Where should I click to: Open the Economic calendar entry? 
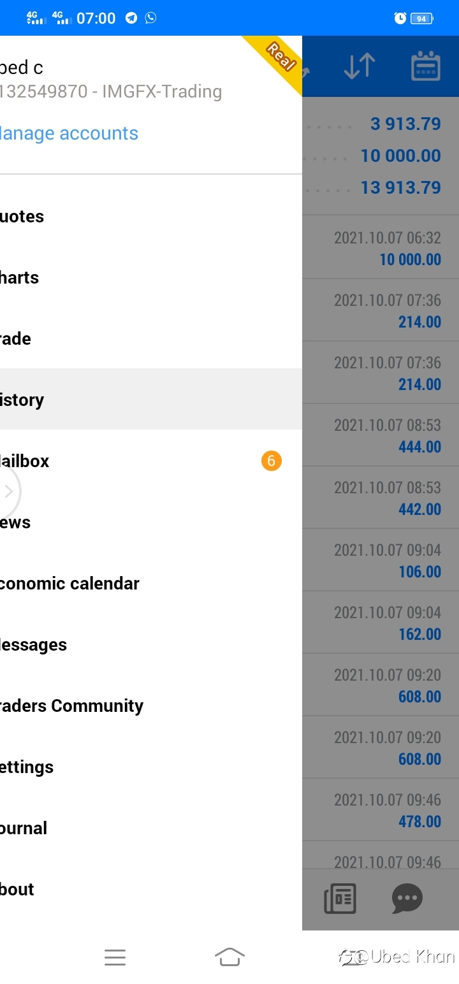151,584
